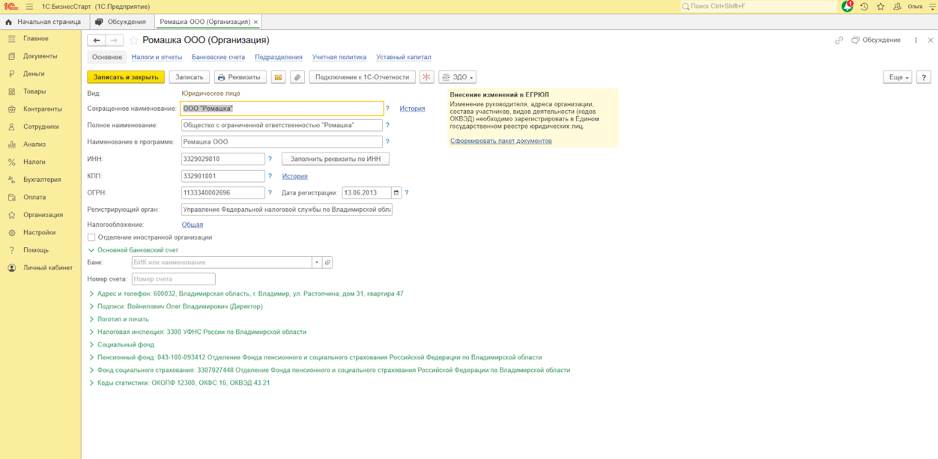Click the Записать button
This screenshot has width=938, height=459.
[x=189, y=77]
